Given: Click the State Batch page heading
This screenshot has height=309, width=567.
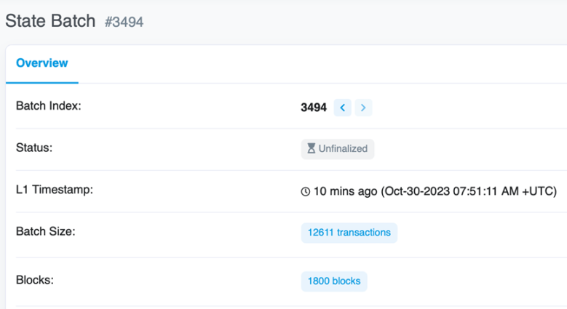Looking at the screenshot, I should [x=50, y=20].
